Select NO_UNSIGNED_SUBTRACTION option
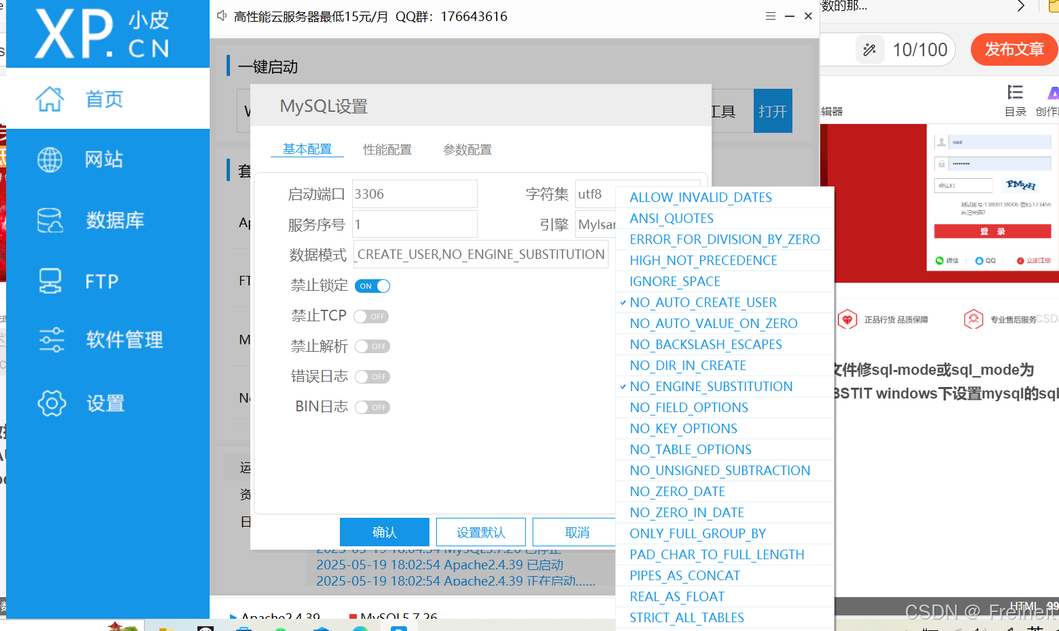This screenshot has width=1059, height=631. 725,470
